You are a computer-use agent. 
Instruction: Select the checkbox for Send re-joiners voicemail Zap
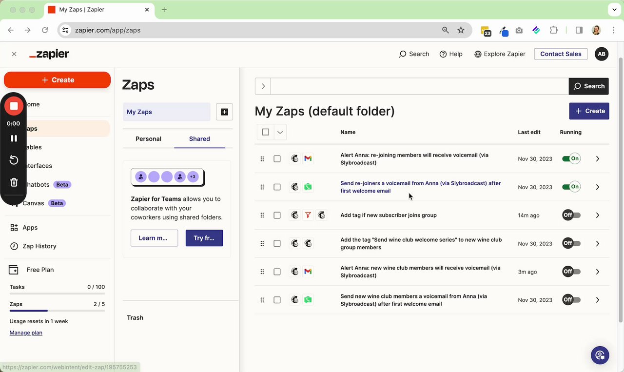(277, 187)
